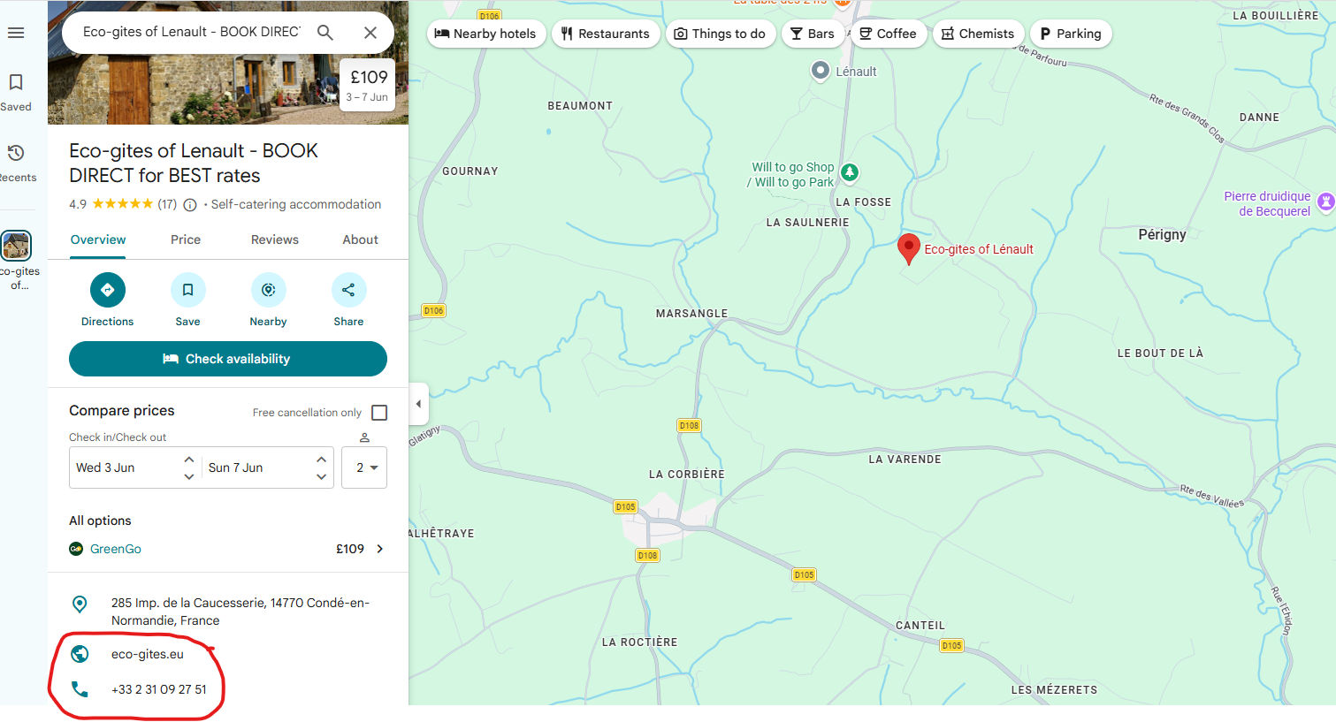
Task: Move check-out date back with down chevron
Action: tap(322, 476)
